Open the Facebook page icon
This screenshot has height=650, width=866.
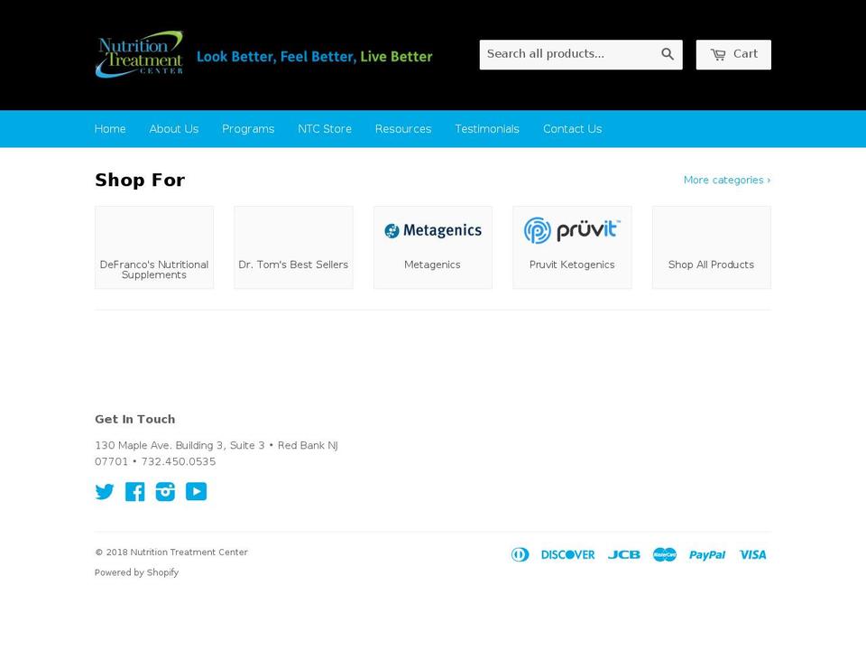point(134,491)
